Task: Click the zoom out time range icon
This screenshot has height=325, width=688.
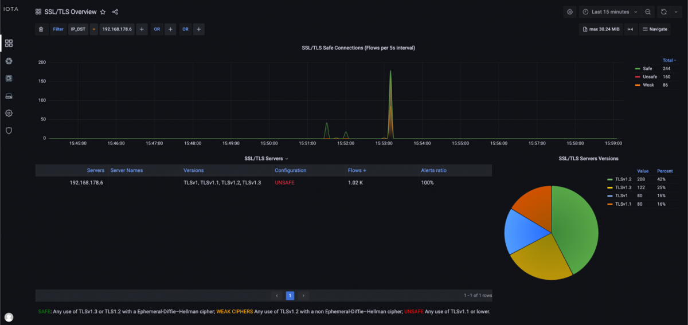Action: pyautogui.click(x=647, y=12)
